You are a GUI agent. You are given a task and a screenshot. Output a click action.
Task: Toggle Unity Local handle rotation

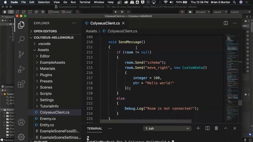tap(66, 12)
